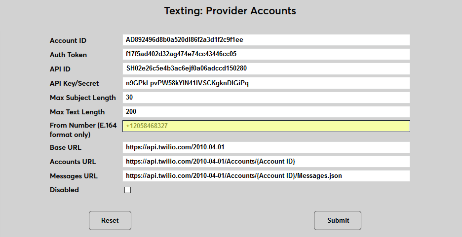
Task: Click 'From Number (E.164 format only)' label
Action: pyautogui.click(x=83, y=130)
